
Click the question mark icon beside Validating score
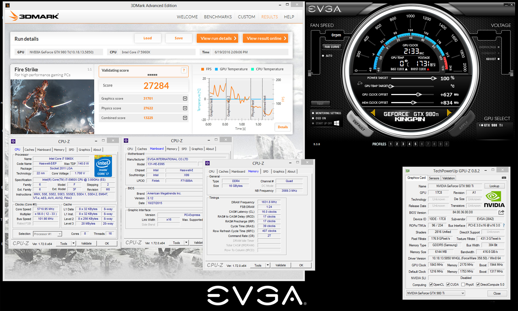tap(184, 70)
